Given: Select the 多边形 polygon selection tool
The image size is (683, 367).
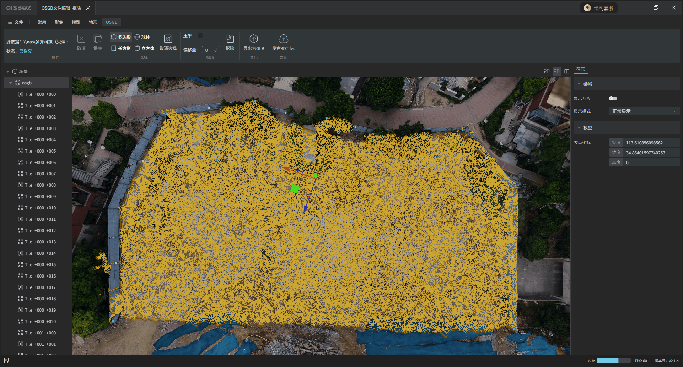Looking at the screenshot, I should (121, 37).
